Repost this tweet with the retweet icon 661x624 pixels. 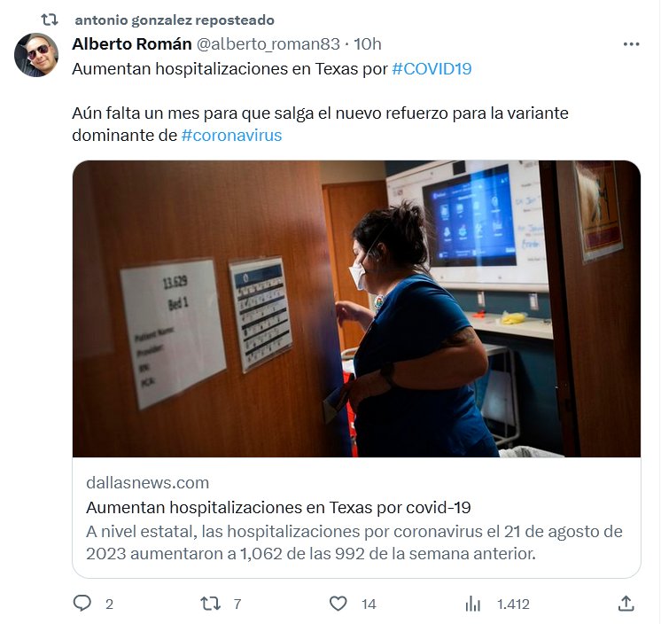point(210,604)
